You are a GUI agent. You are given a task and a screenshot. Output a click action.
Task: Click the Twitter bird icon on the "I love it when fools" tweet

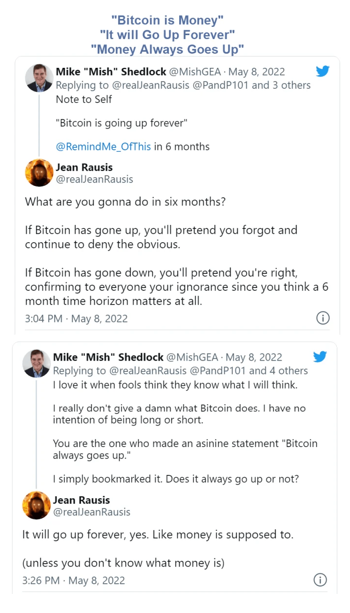(x=320, y=357)
